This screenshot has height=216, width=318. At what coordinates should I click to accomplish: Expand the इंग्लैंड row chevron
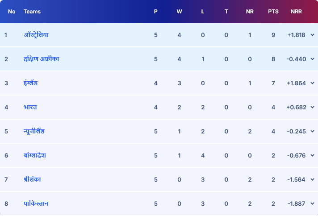click(x=312, y=83)
